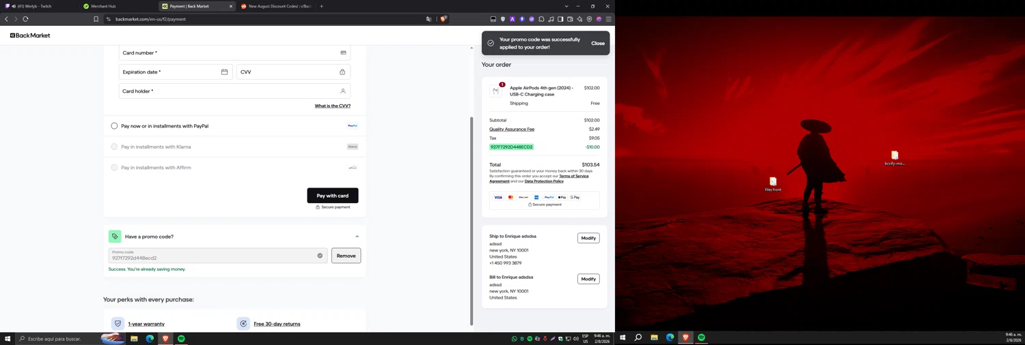Image resolution: width=1025 pixels, height=345 pixels.
Task: Open the Quality Assurance Fee link
Action: pyautogui.click(x=512, y=129)
